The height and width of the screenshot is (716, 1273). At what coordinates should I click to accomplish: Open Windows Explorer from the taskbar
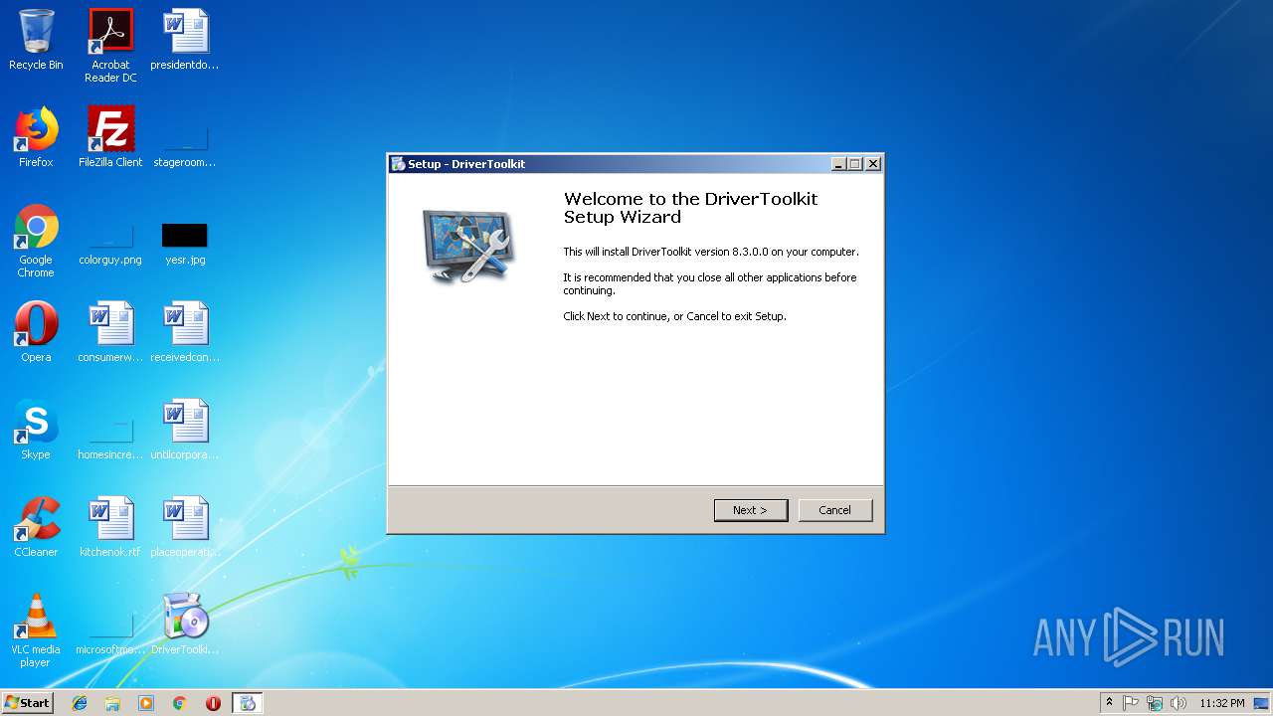[112, 703]
